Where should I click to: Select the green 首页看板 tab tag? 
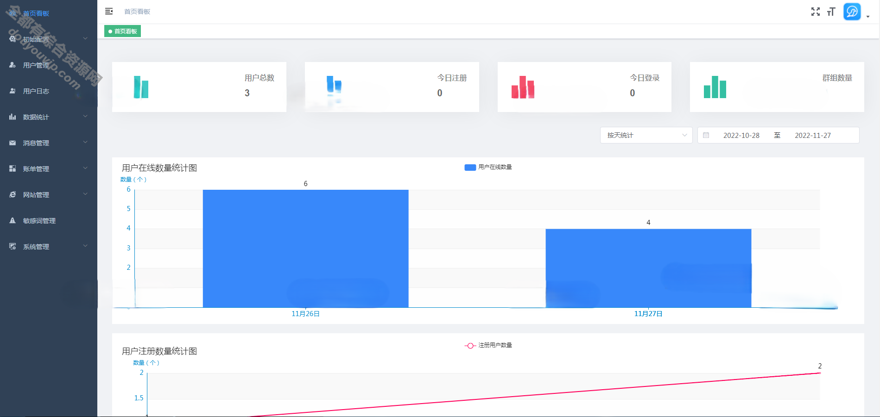click(122, 31)
